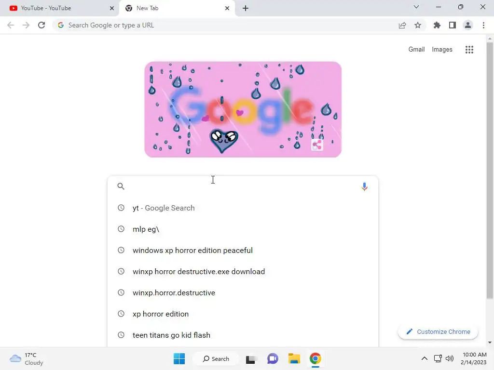Reload the page with the refresh icon
The image size is (494, 370).
41,25
